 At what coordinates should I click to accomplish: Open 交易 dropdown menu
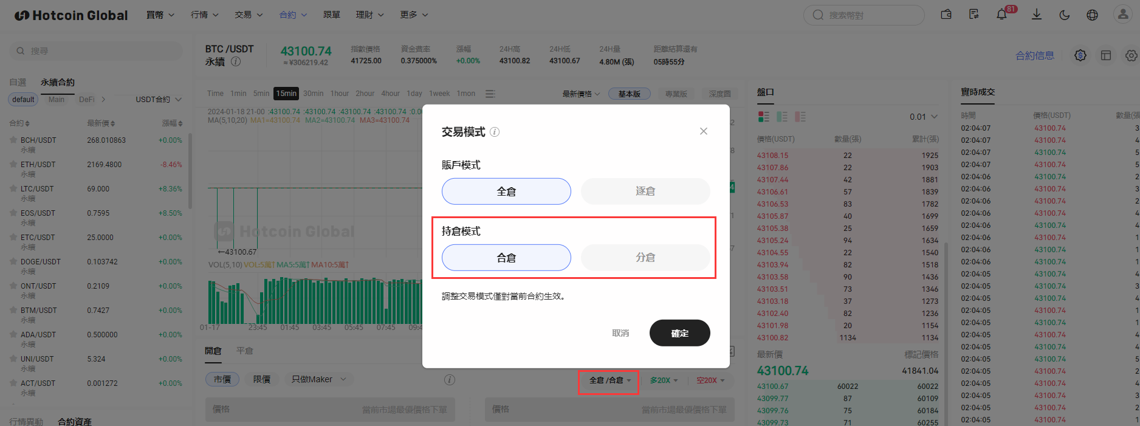(249, 15)
